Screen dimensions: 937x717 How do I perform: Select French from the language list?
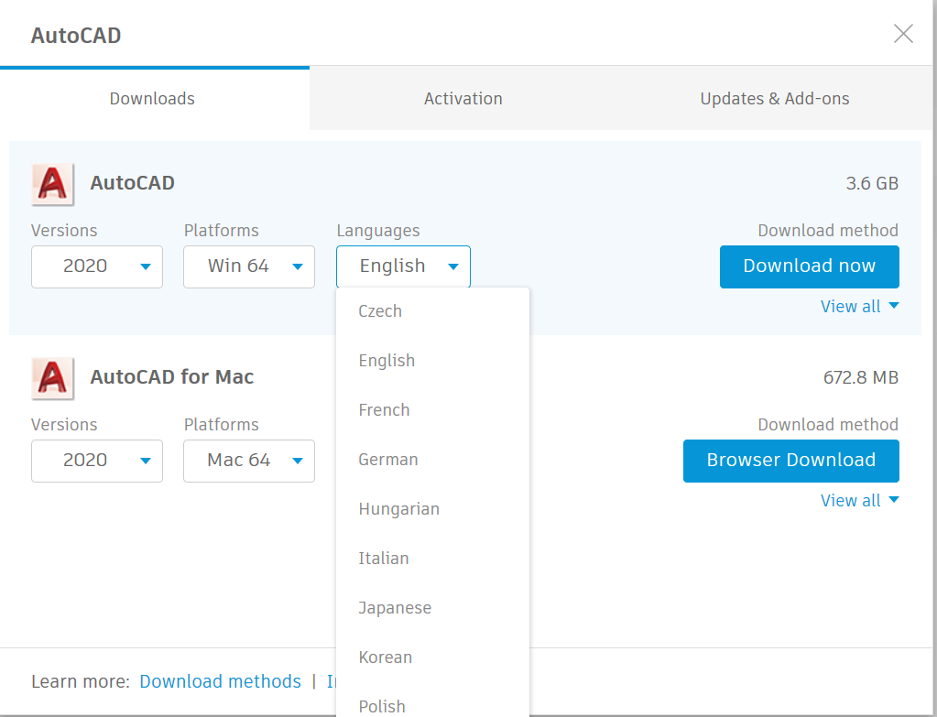tap(384, 409)
